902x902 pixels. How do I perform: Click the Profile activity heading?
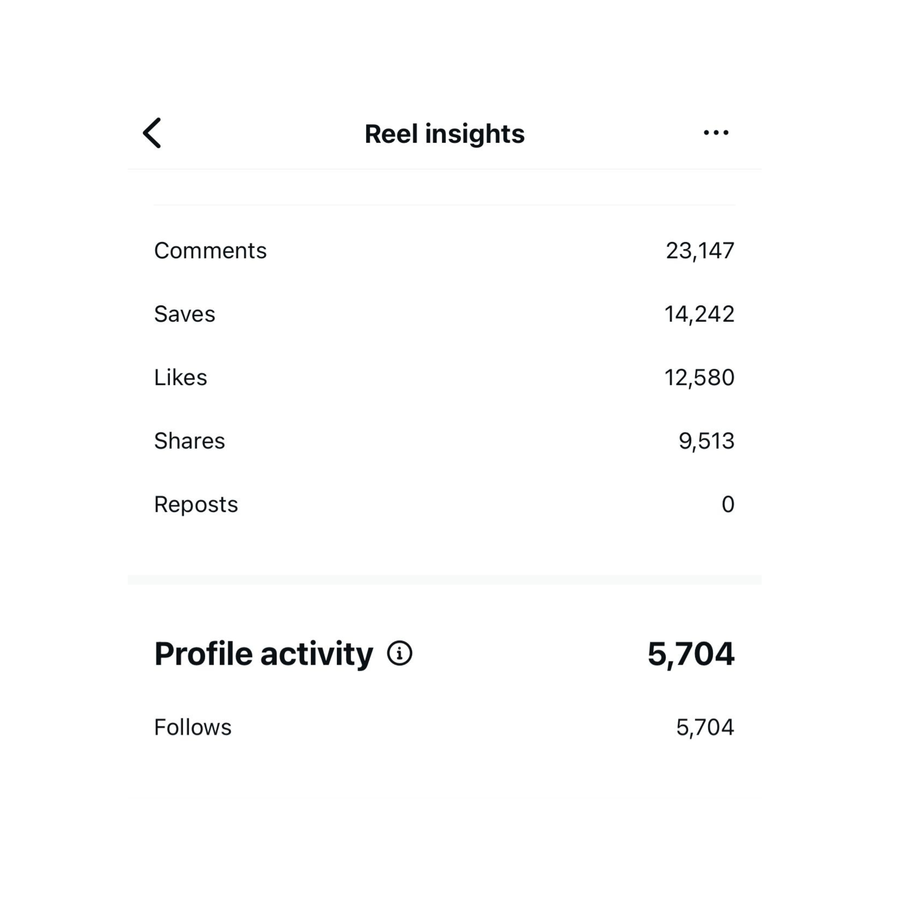tap(264, 653)
